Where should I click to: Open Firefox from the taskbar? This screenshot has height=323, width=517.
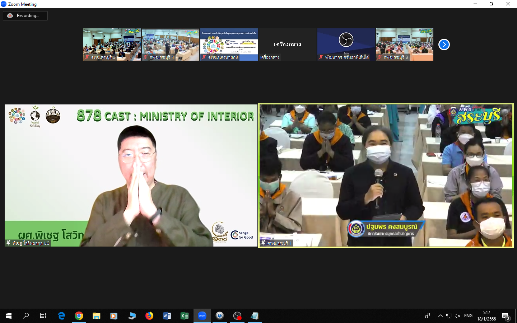pos(149,316)
